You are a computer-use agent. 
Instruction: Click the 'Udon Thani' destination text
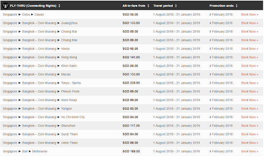tap(69, 142)
